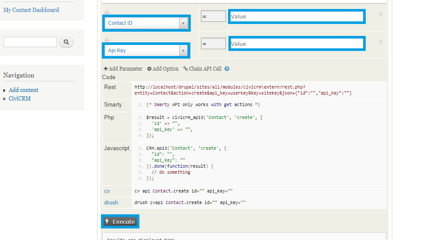Viewport: 438px width, 240px height.
Task: Click the Add Parameter plus link
Action: [x=123, y=68]
